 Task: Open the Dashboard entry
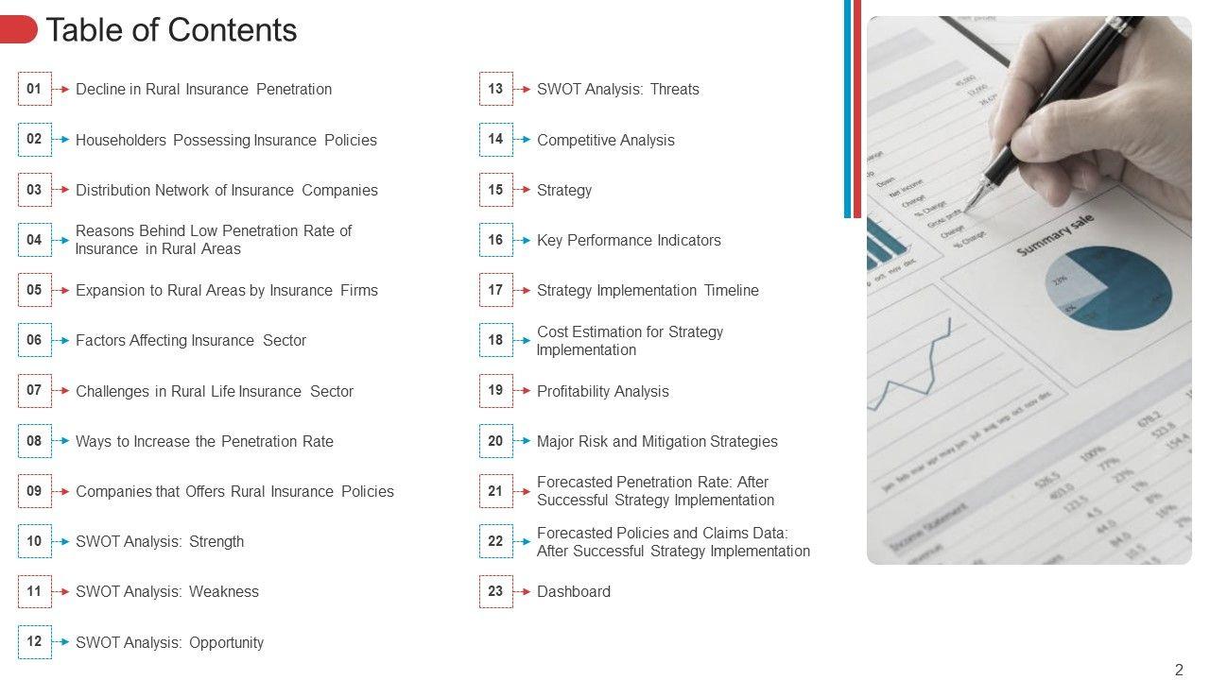pyautogui.click(x=574, y=591)
